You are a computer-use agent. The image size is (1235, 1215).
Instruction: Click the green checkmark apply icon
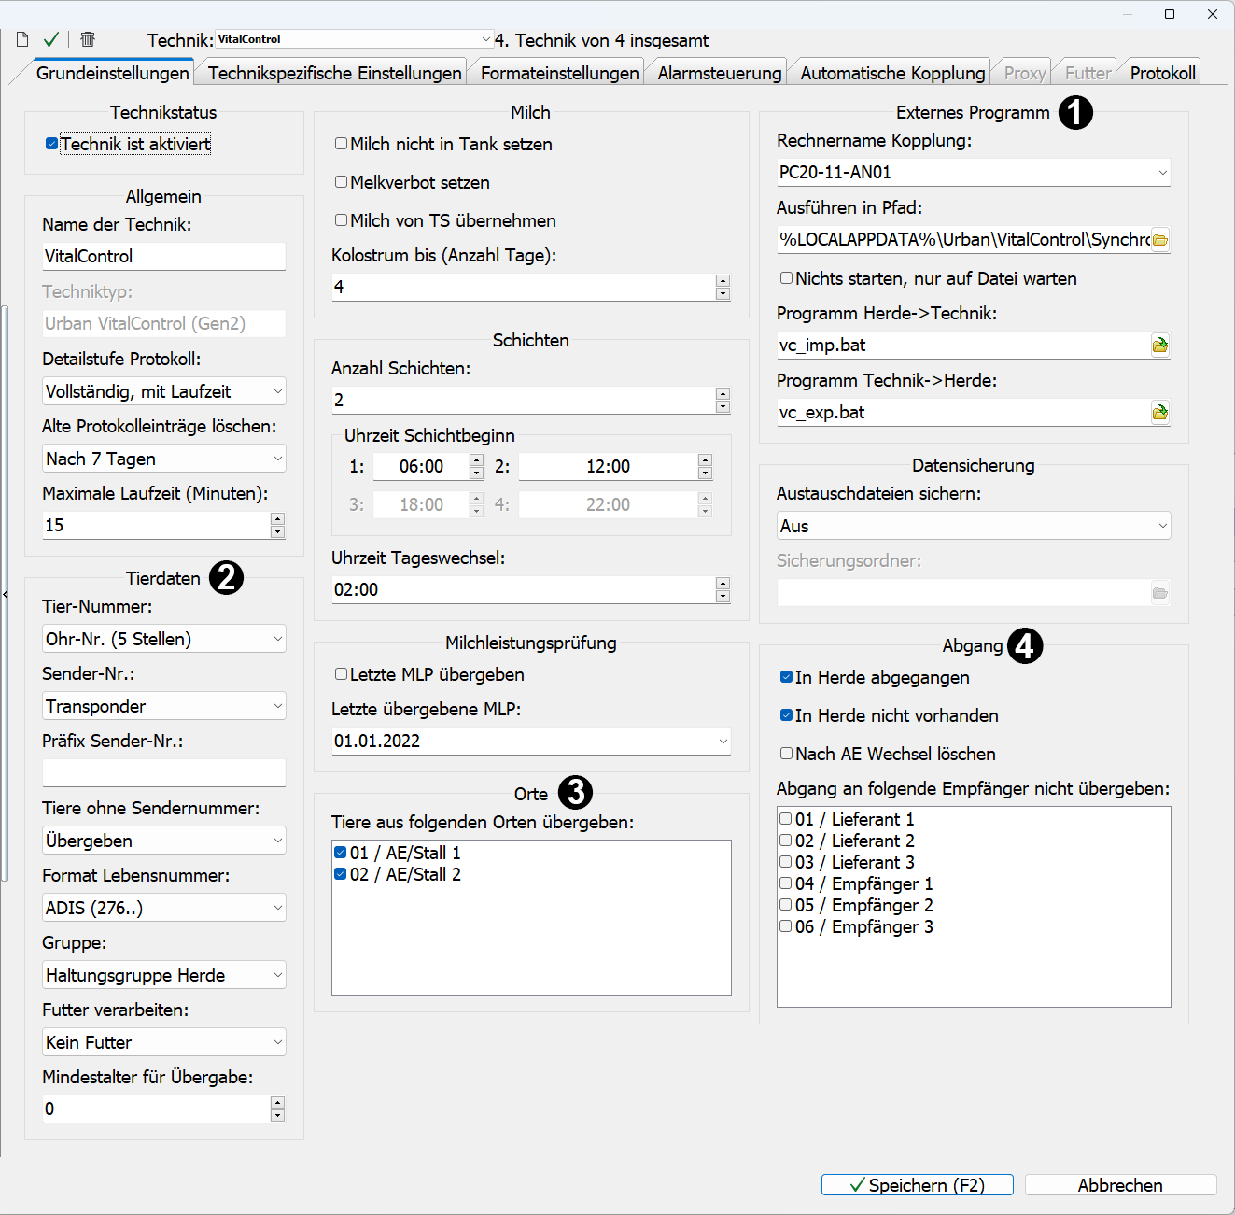pos(51,39)
